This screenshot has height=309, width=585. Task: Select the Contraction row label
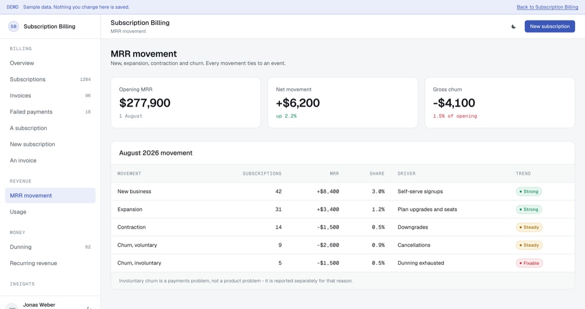click(x=131, y=227)
